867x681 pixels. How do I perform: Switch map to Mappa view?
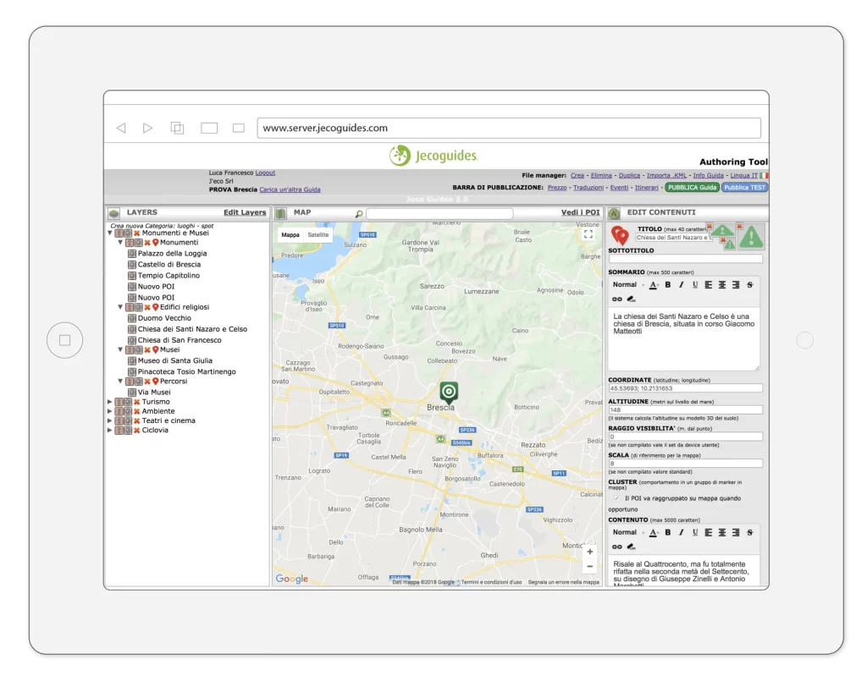(290, 235)
